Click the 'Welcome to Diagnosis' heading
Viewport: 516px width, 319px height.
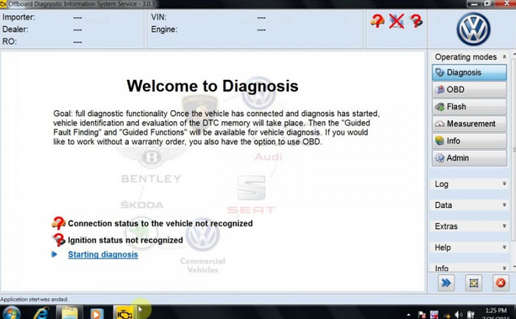tap(213, 86)
